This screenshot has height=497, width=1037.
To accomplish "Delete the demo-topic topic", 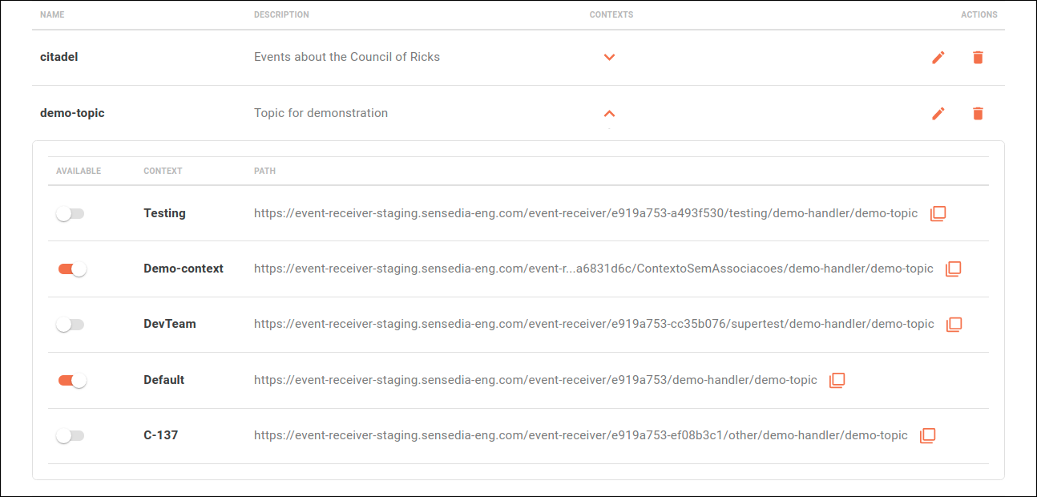I will tap(978, 113).
